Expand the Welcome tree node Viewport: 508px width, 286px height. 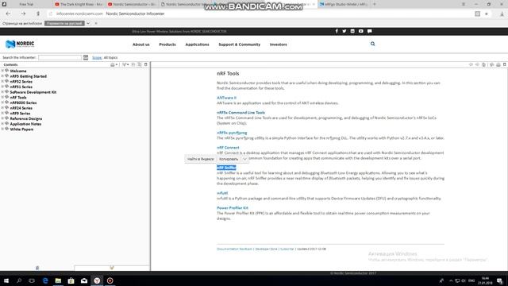pos(2,71)
